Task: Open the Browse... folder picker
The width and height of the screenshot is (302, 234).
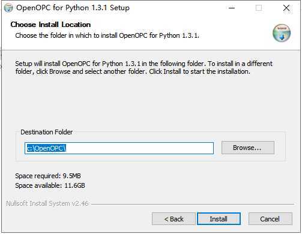Action: (x=248, y=148)
